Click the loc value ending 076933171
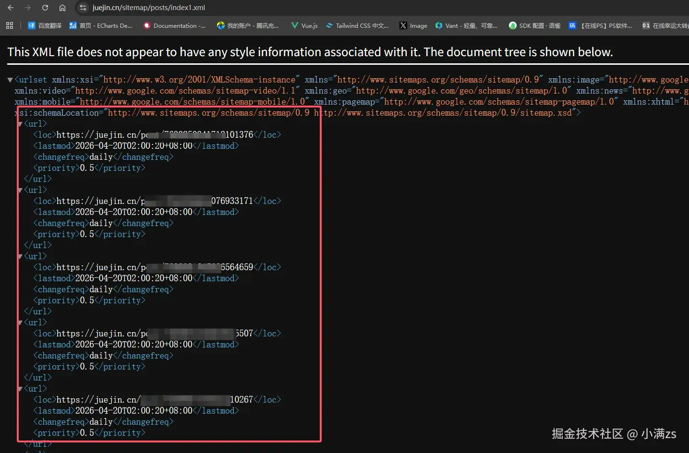689x453 pixels. 155,201
